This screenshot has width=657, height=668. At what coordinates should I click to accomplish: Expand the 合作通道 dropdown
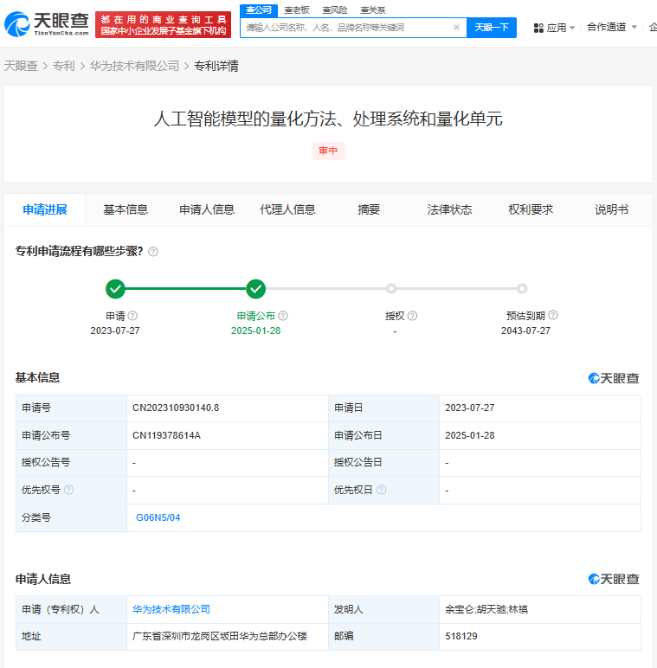[611, 28]
